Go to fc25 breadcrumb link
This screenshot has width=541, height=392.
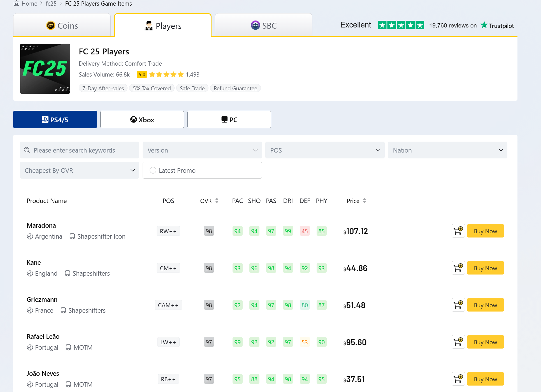point(51,3)
